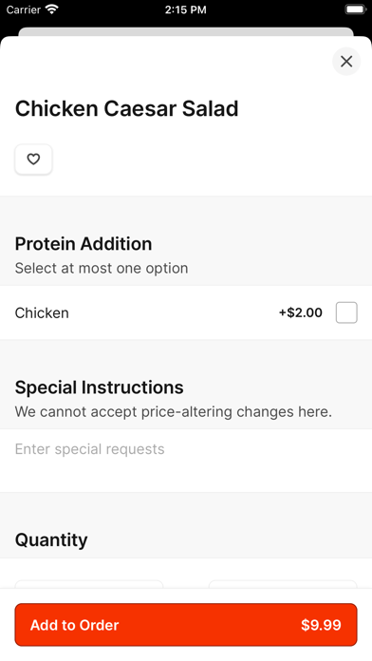Tap the Quantity section heading
The height and width of the screenshot is (661, 372).
[x=51, y=540]
